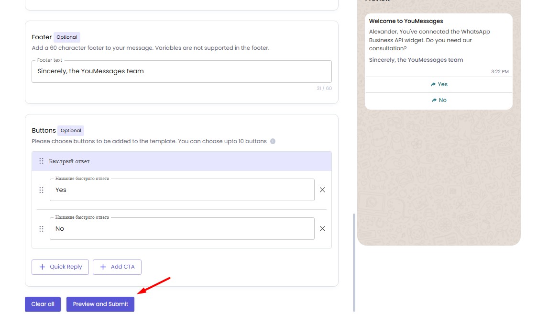This screenshot has height=327, width=537.
Task: Click the No button in WhatsApp preview
Action: click(x=439, y=101)
